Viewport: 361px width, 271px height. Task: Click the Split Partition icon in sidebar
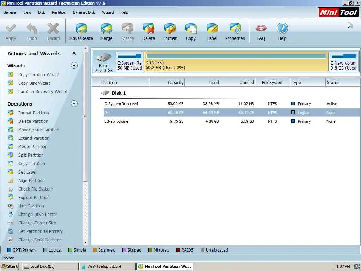(11, 155)
